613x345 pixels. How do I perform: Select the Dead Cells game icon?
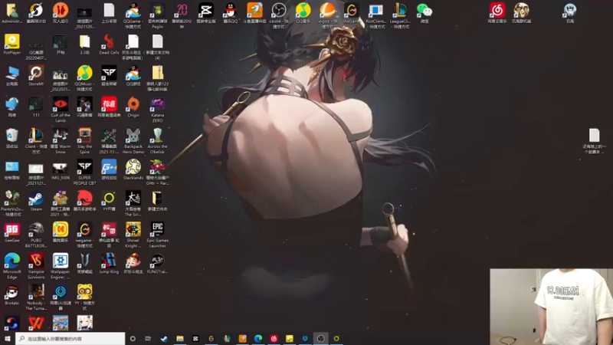click(109, 42)
